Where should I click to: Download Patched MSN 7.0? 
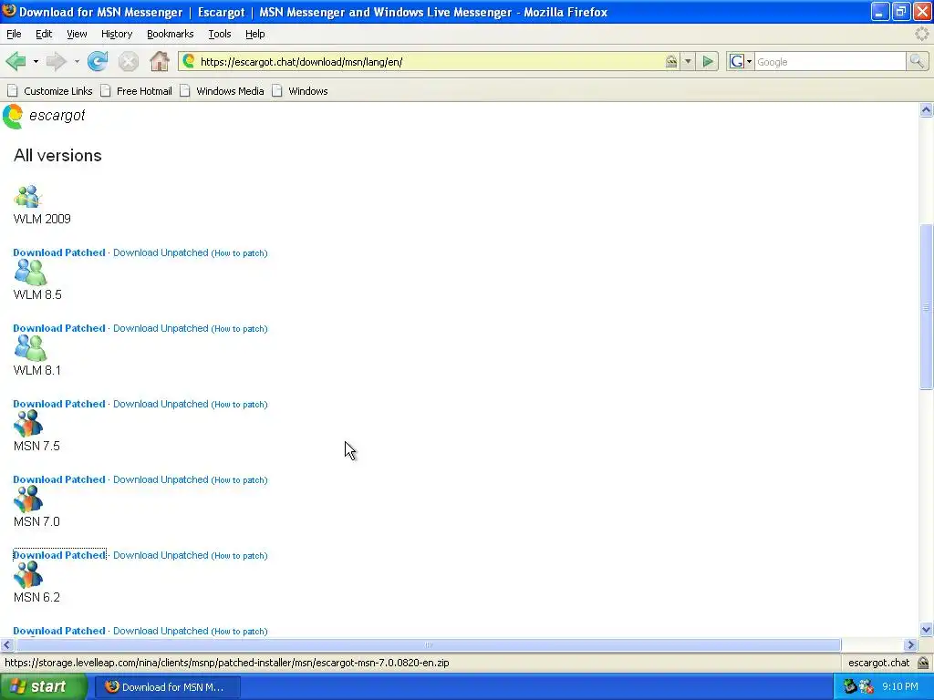click(59, 555)
